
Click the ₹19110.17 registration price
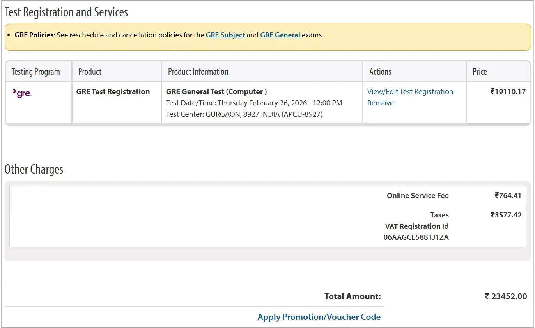click(508, 92)
